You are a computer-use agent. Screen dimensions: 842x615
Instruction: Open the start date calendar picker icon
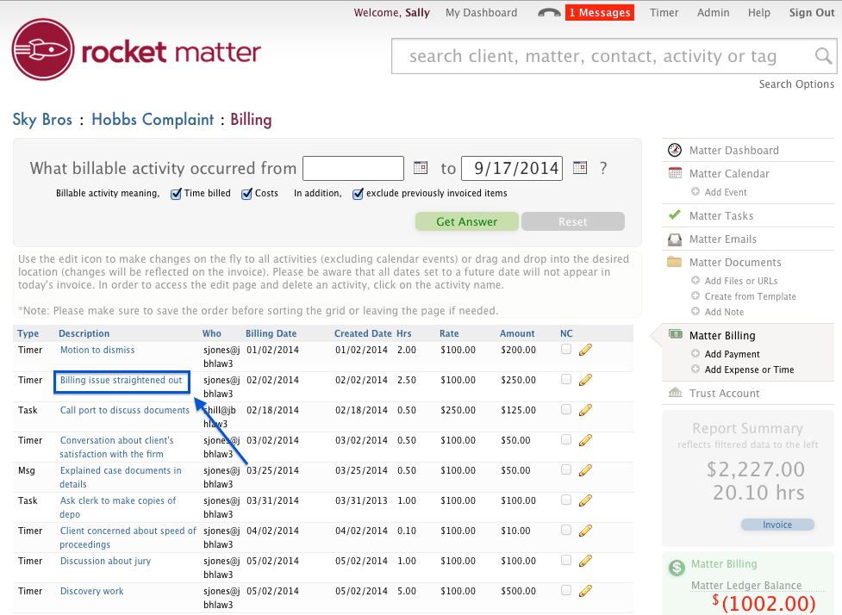click(421, 168)
